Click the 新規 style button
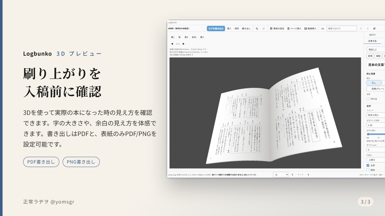 [370, 56]
